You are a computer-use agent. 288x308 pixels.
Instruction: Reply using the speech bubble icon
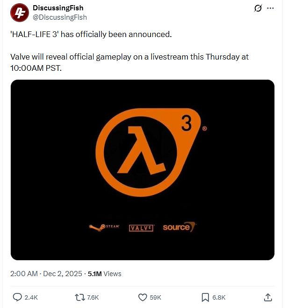coord(17,297)
